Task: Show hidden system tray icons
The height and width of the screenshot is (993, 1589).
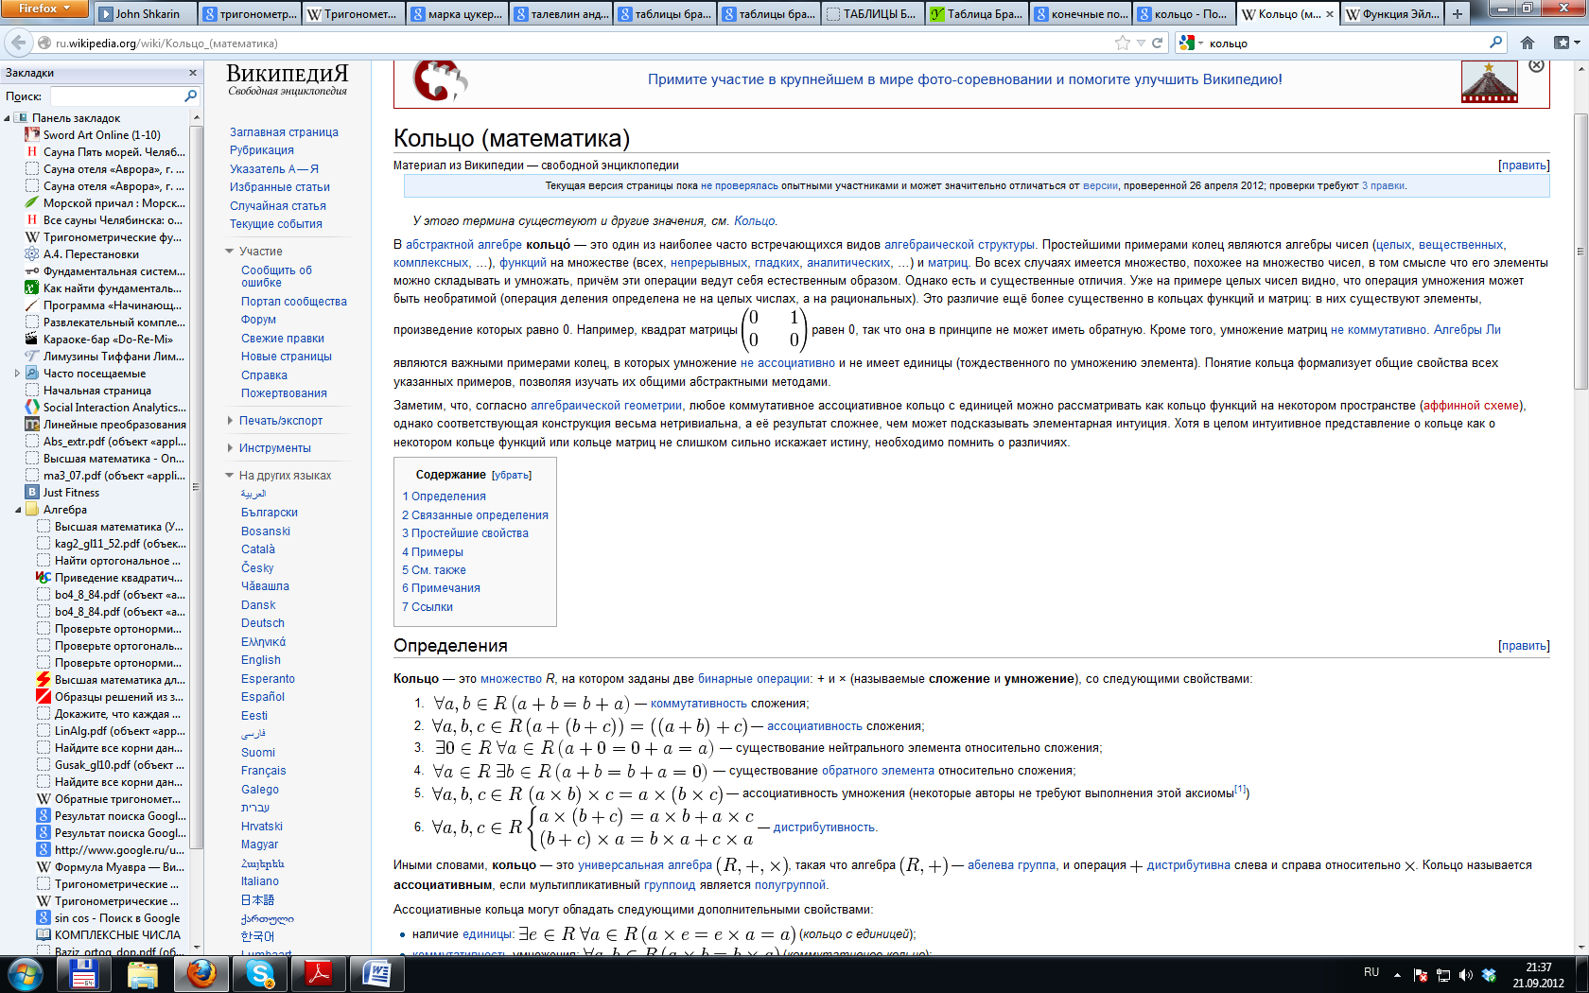Action: [x=1397, y=974]
